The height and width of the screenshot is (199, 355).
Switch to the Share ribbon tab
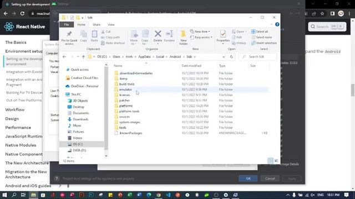click(97, 24)
